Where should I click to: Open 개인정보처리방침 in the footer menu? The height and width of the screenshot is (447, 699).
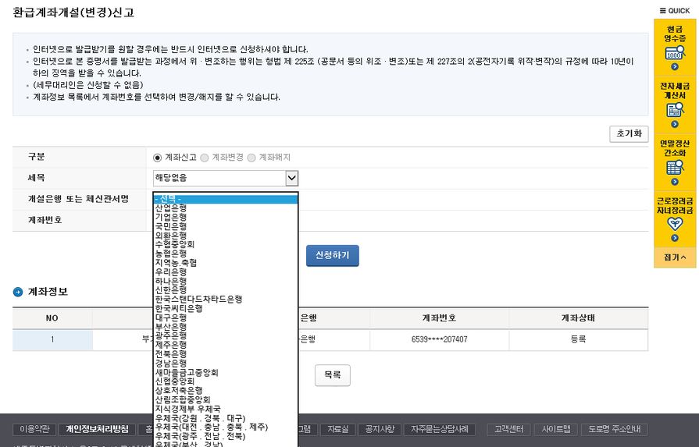coord(97,429)
